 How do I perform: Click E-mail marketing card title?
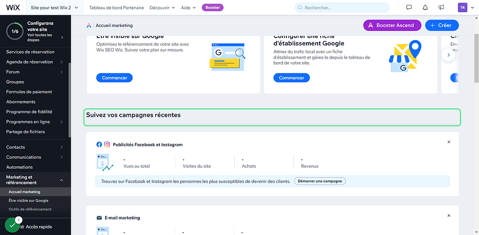(122, 218)
